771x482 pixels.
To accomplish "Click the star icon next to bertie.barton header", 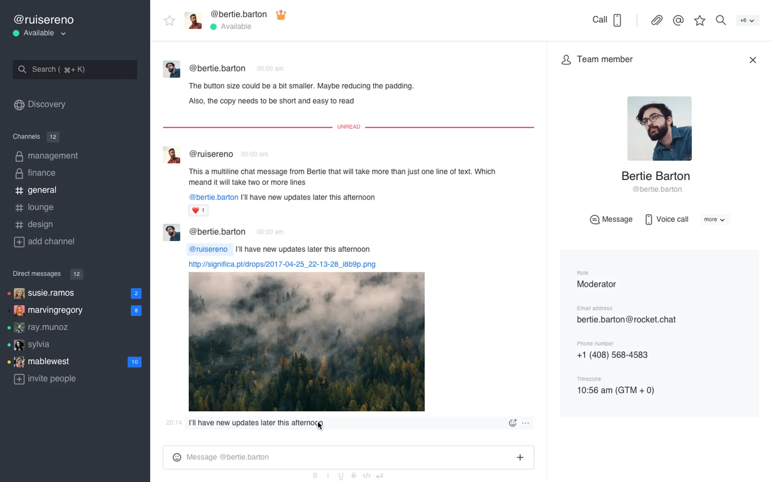I will point(170,20).
